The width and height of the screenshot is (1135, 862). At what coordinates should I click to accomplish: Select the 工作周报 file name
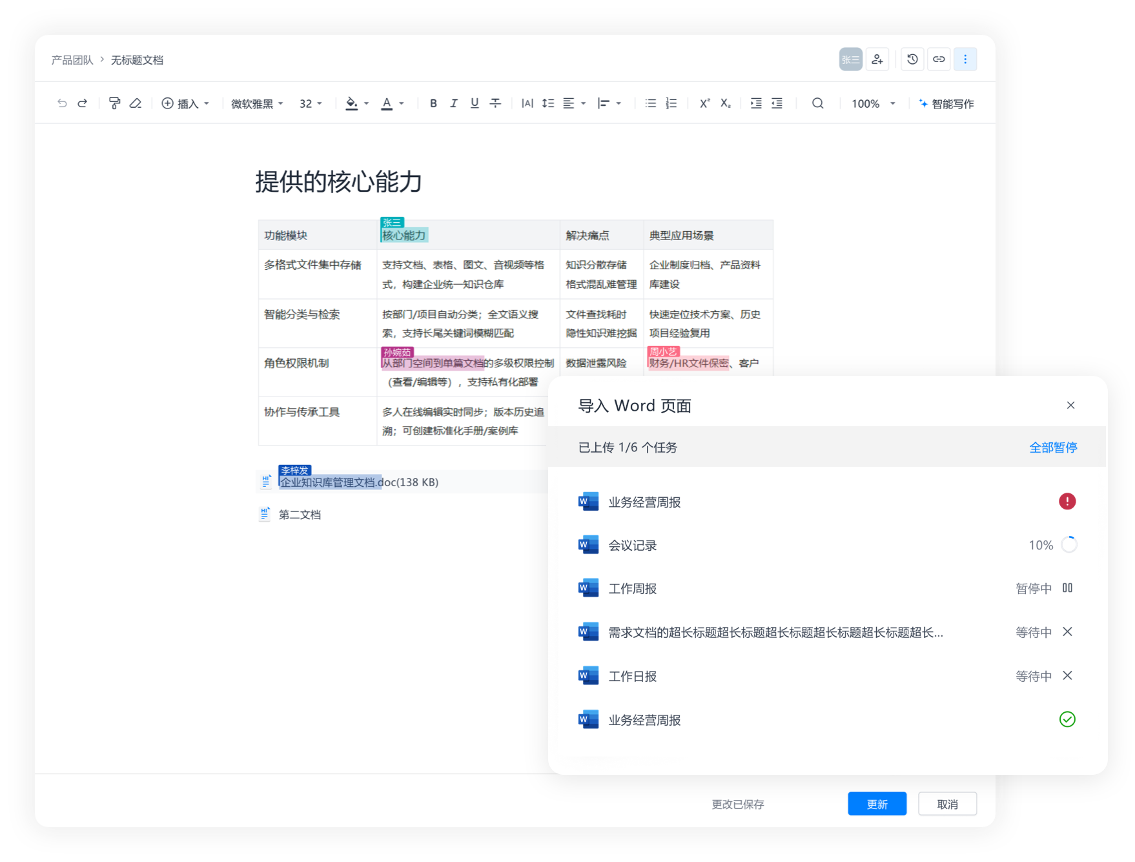pyautogui.click(x=633, y=588)
